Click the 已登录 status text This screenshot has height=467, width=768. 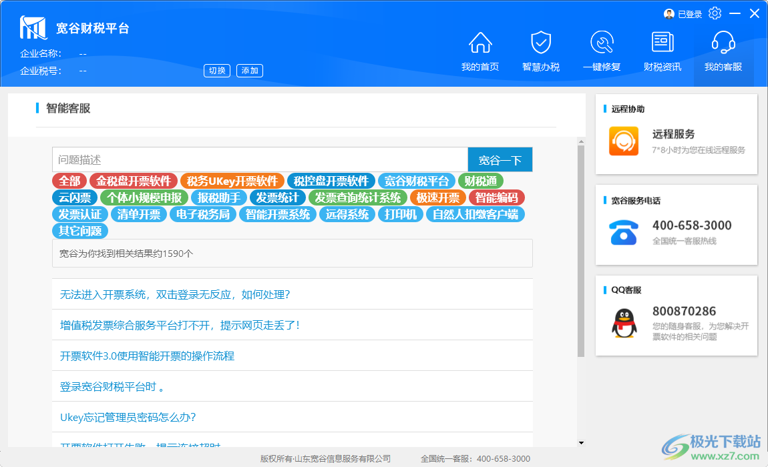690,15
